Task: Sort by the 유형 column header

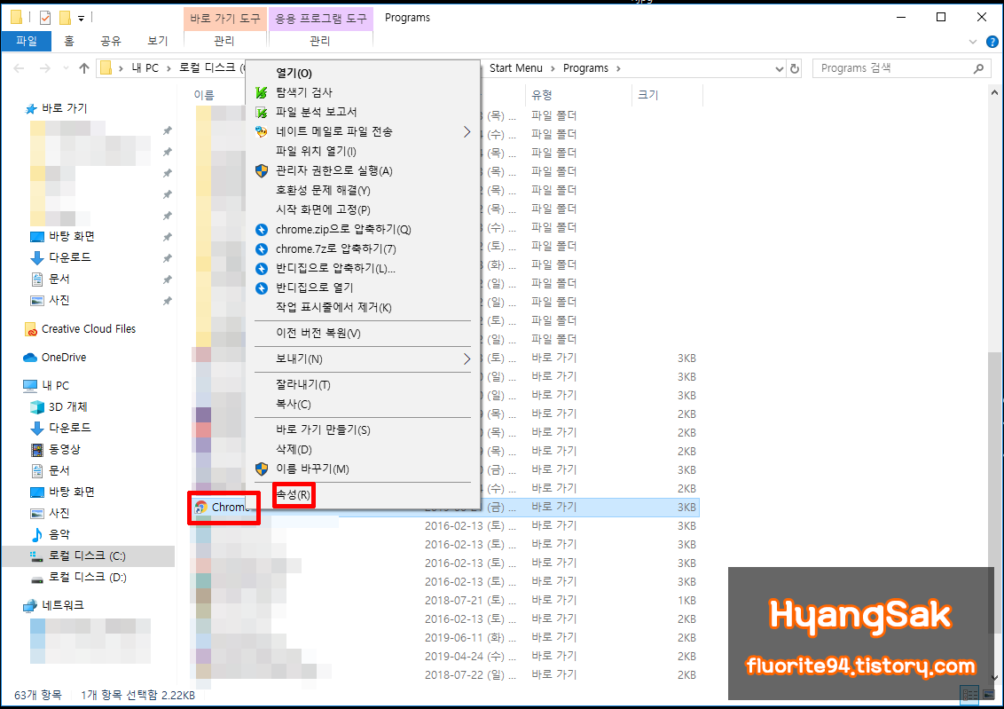Action: (x=542, y=95)
